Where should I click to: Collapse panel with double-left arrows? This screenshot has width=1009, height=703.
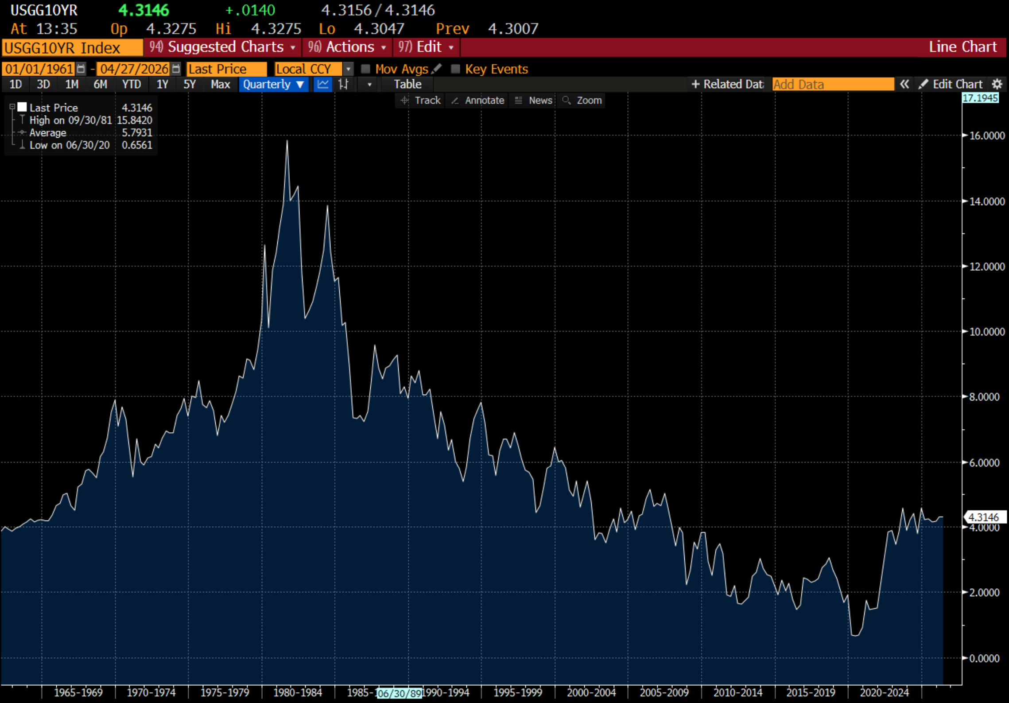(904, 84)
